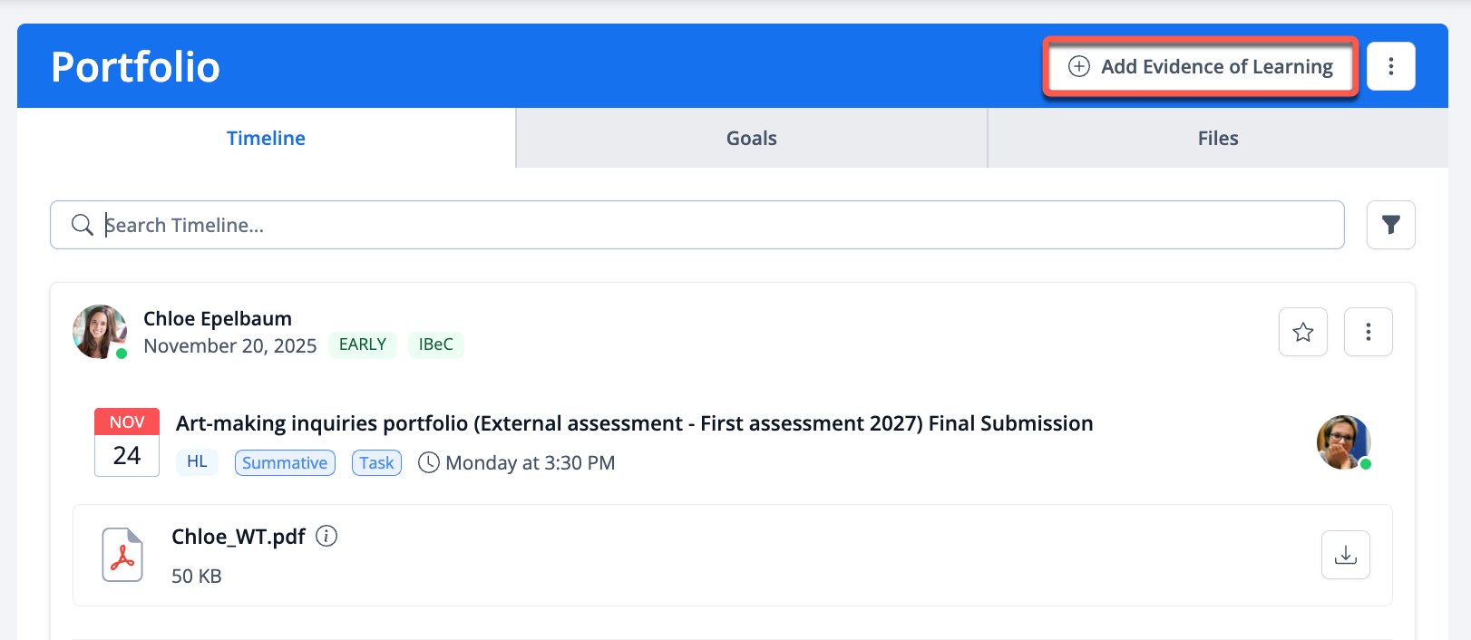1471x640 pixels.
Task: Click the Summative label tag
Action: [285, 463]
